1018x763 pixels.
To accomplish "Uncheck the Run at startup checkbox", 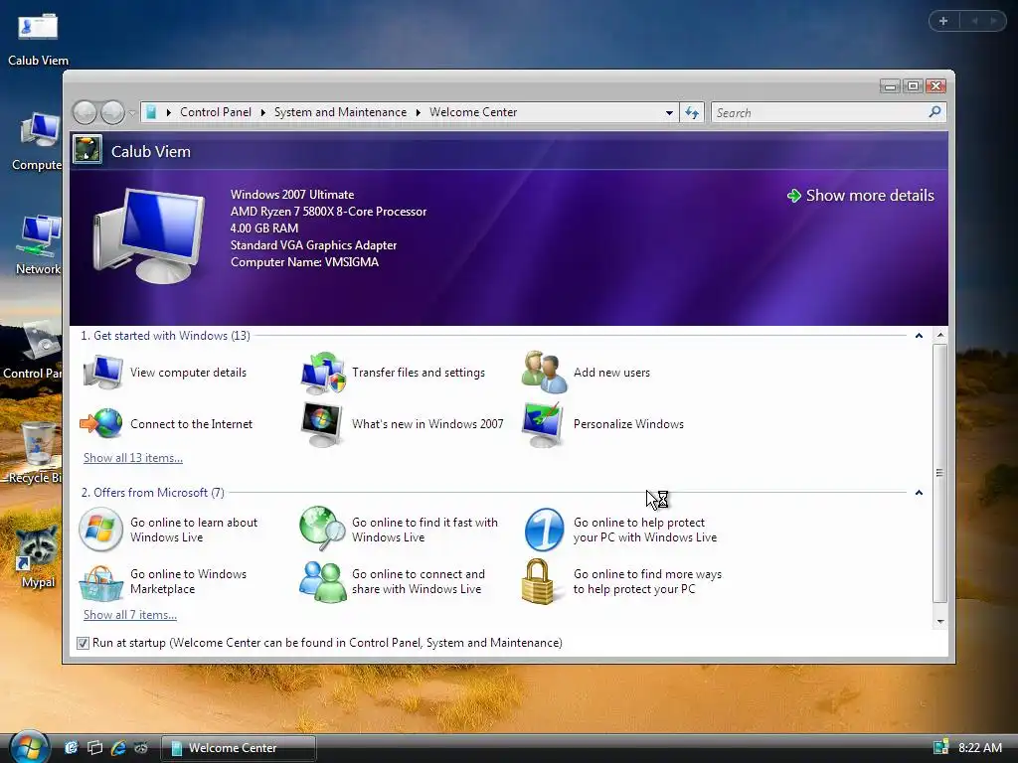I will (x=83, y=643).
